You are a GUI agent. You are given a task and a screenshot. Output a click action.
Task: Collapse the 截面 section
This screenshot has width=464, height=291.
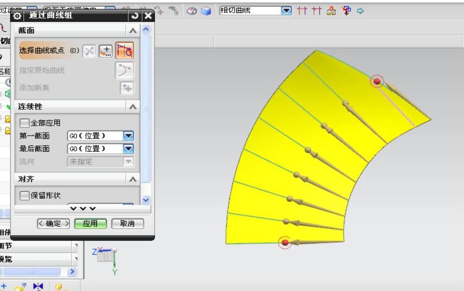click(x=133, y=30)
